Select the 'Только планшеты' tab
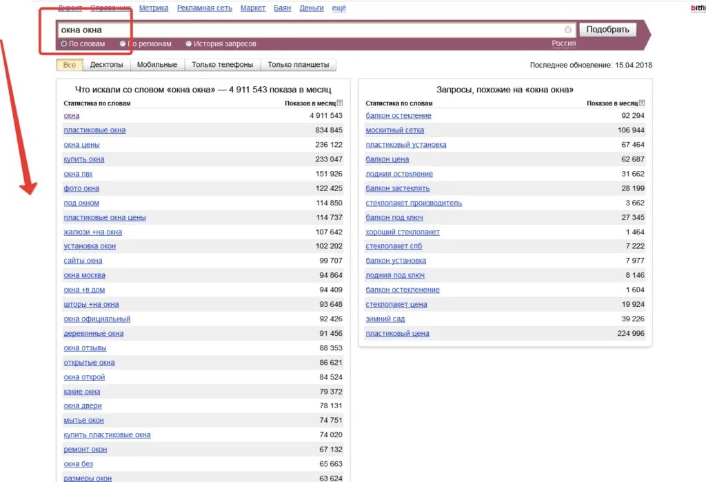Viewport: 706px width, 482px height. click(298, 65)
